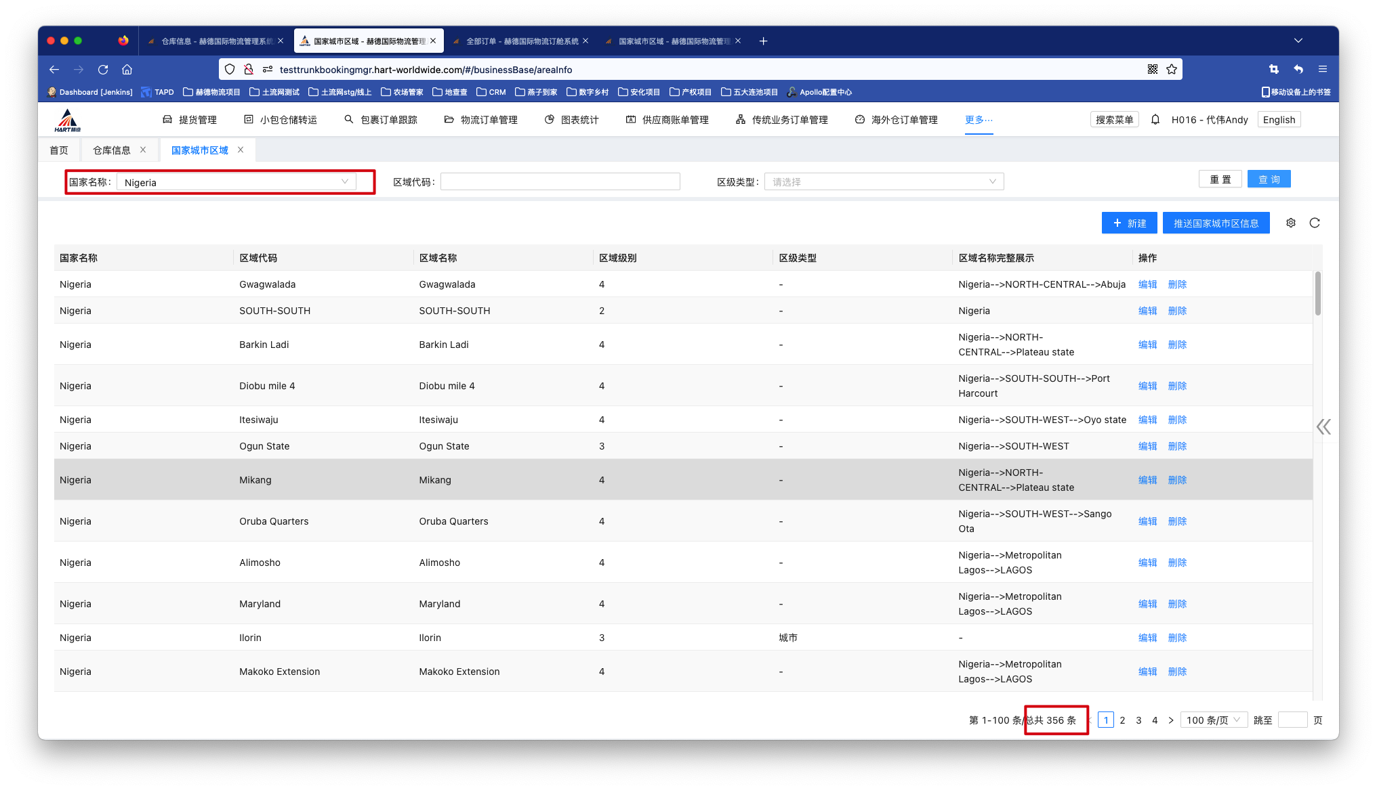Click the HART logo
The image size is (1377, 790).
(x=67, y=120)
